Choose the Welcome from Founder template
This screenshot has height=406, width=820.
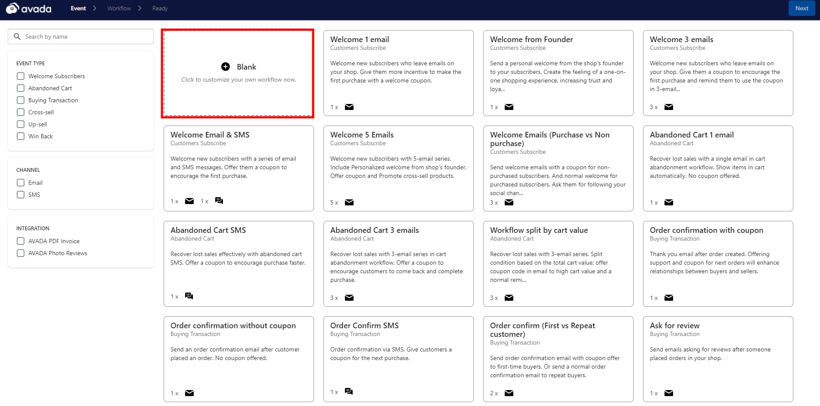(x=558, y=73)
